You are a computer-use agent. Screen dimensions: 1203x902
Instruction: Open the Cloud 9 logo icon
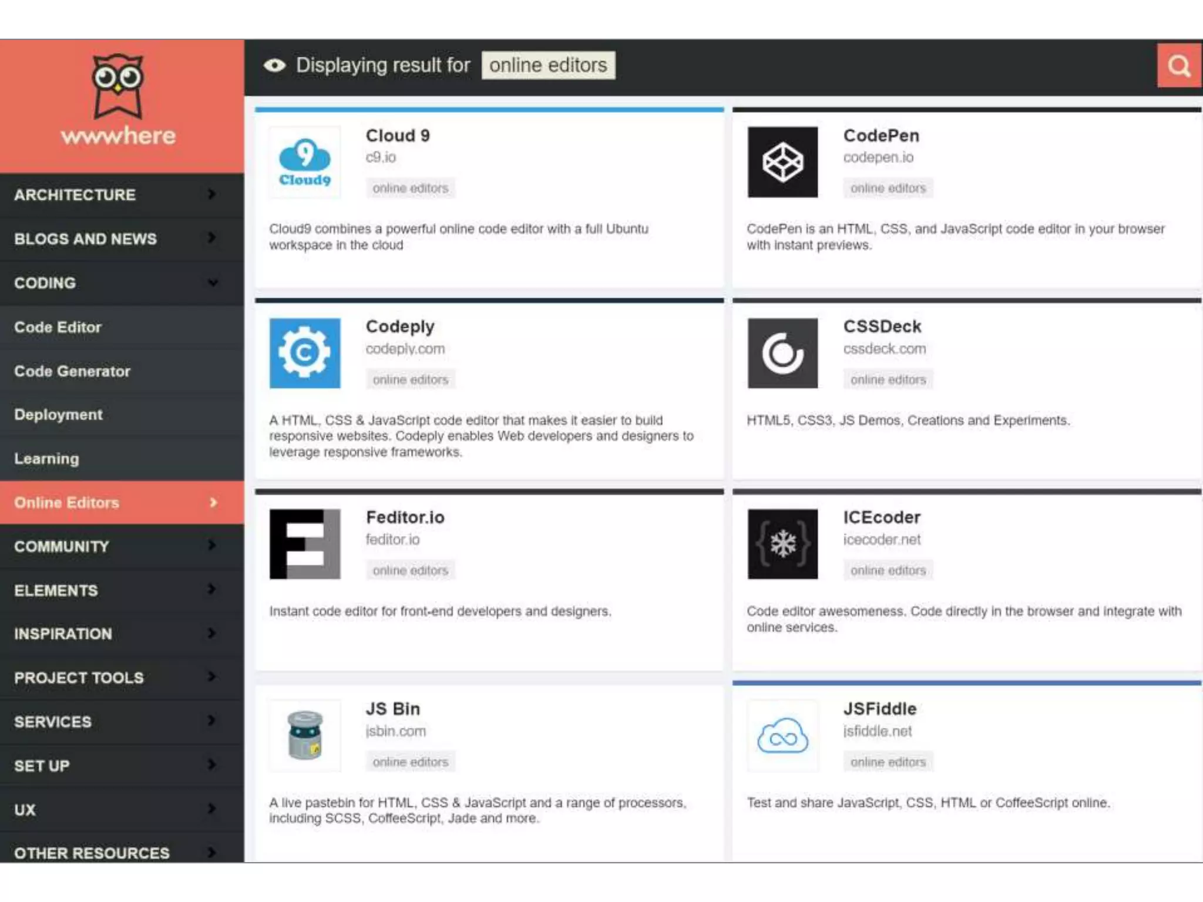304,162
